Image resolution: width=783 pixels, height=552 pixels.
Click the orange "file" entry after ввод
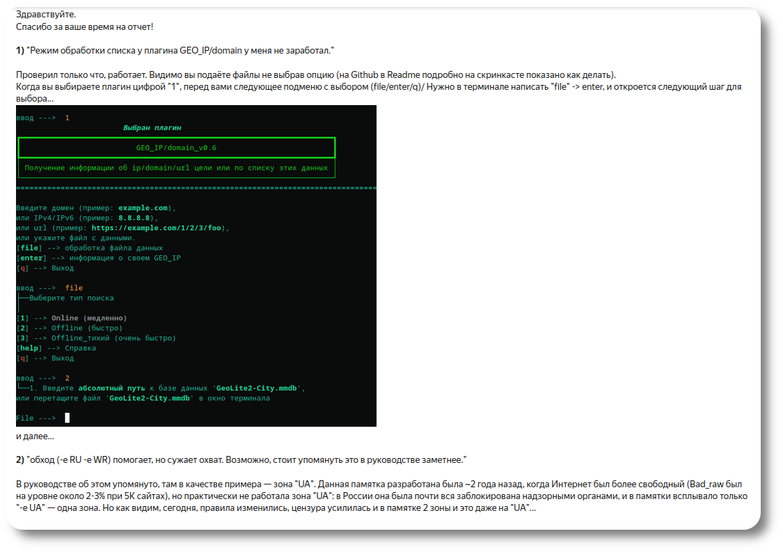tap(74, 287)
